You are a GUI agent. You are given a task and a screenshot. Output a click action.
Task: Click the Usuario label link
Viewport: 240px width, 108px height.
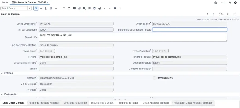33,69
